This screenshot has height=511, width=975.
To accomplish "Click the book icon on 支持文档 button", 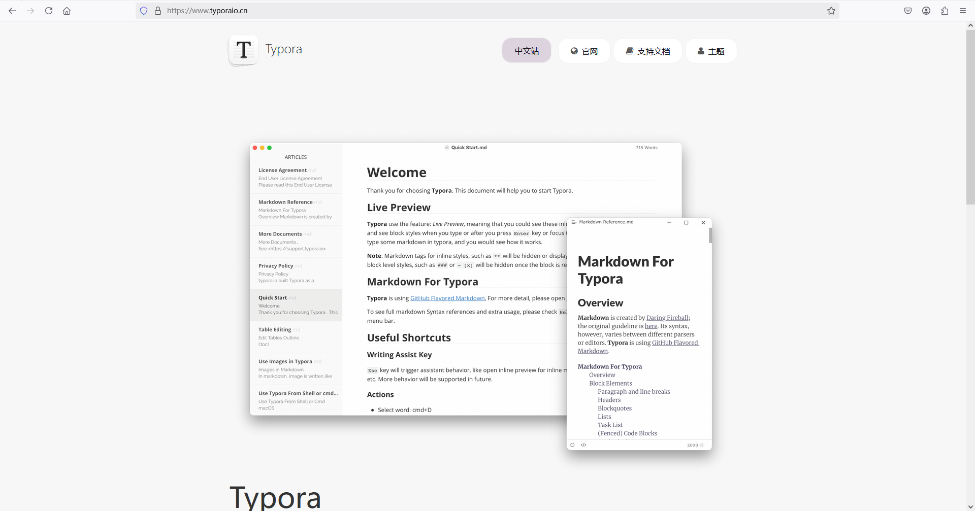I will tap(630, 51).
